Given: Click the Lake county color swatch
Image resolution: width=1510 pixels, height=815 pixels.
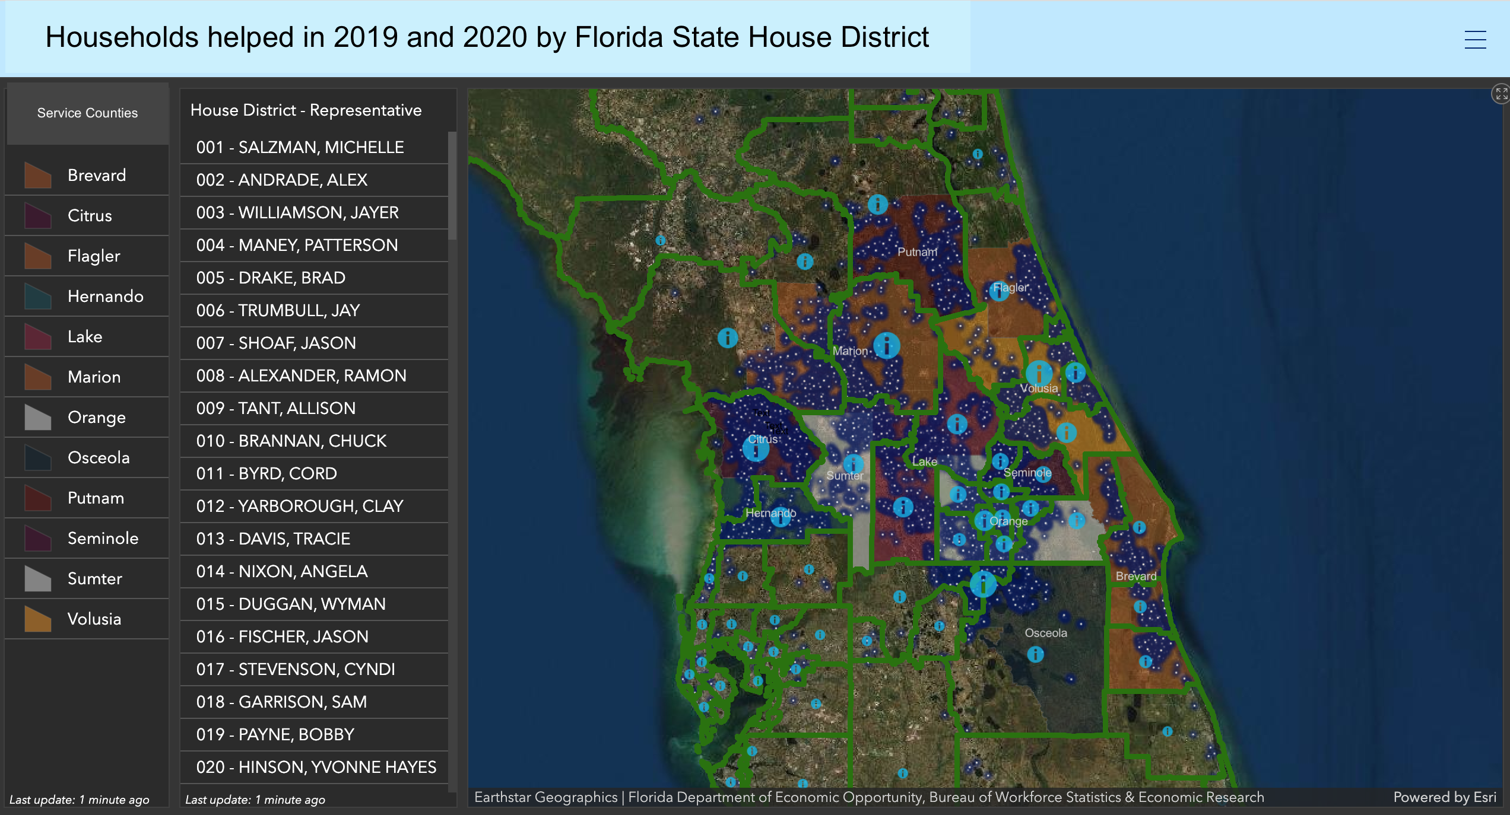Looking at the screenshot, I should 37,336.
